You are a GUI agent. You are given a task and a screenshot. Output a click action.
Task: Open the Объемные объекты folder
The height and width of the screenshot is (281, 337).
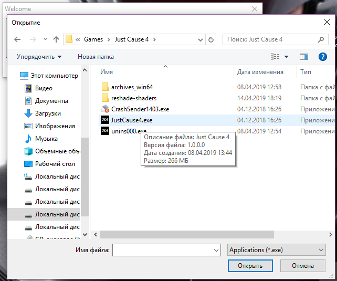pos(52,151)
